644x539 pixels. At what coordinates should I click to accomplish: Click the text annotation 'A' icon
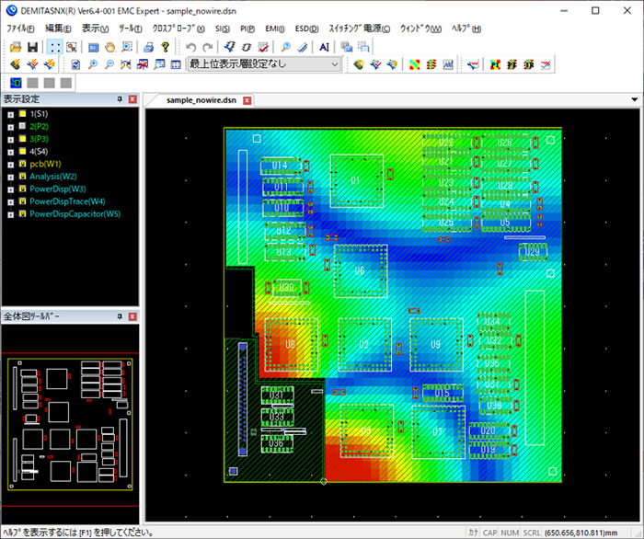pyautogui.click(x=324, y=47)
